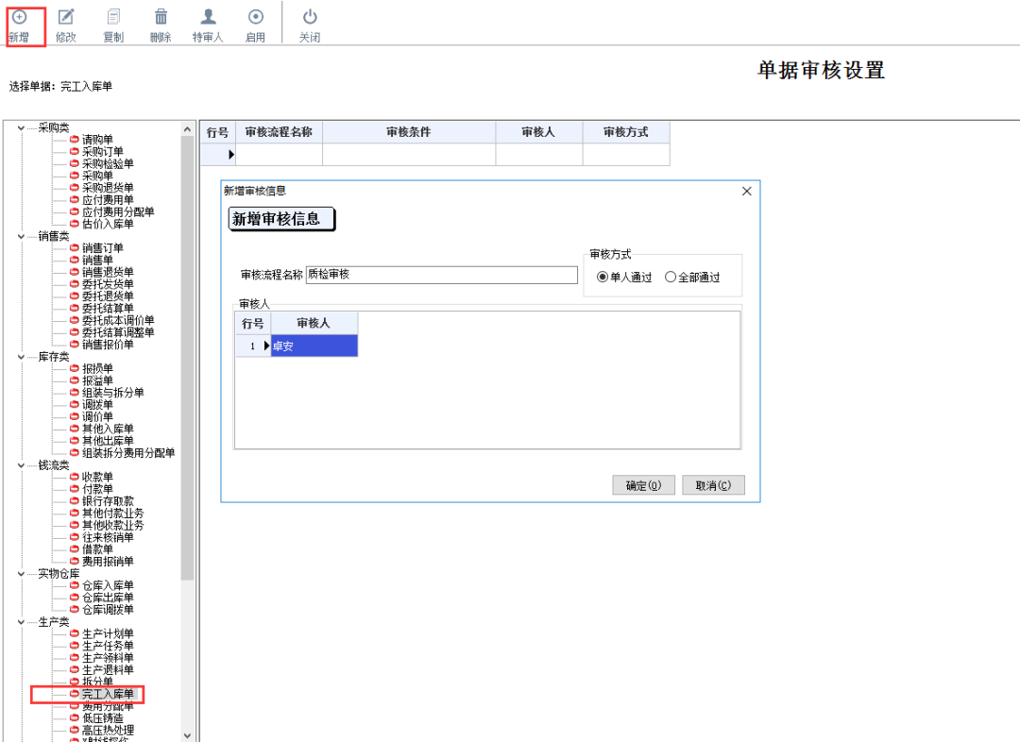Click the 启用 (enable) toolbar icon

(x=256, y=17)
